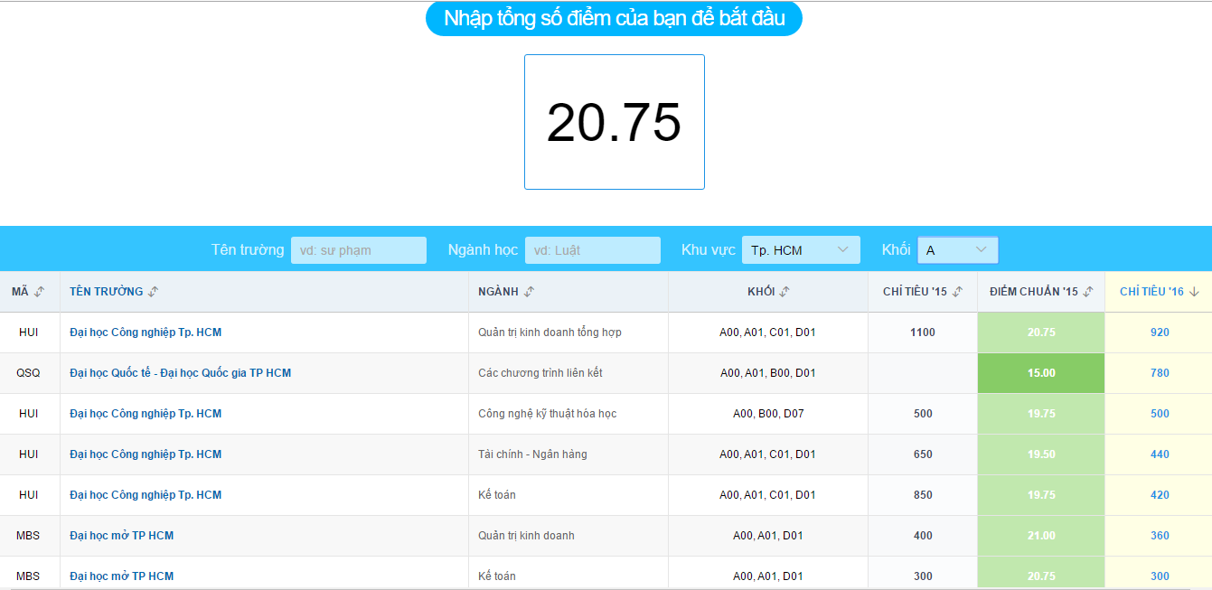This screenshot has height=590, width=1212.
Task: Open the Khối dropdown showing A
Action: coord(957,249)
